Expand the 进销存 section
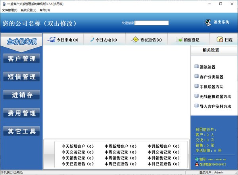Image resolution: width=238 pixels, height=175 pixels. click(22, 95)
